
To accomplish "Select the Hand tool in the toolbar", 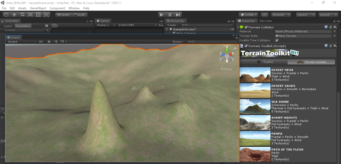I will pyautogui.click(x=6, y=15).
